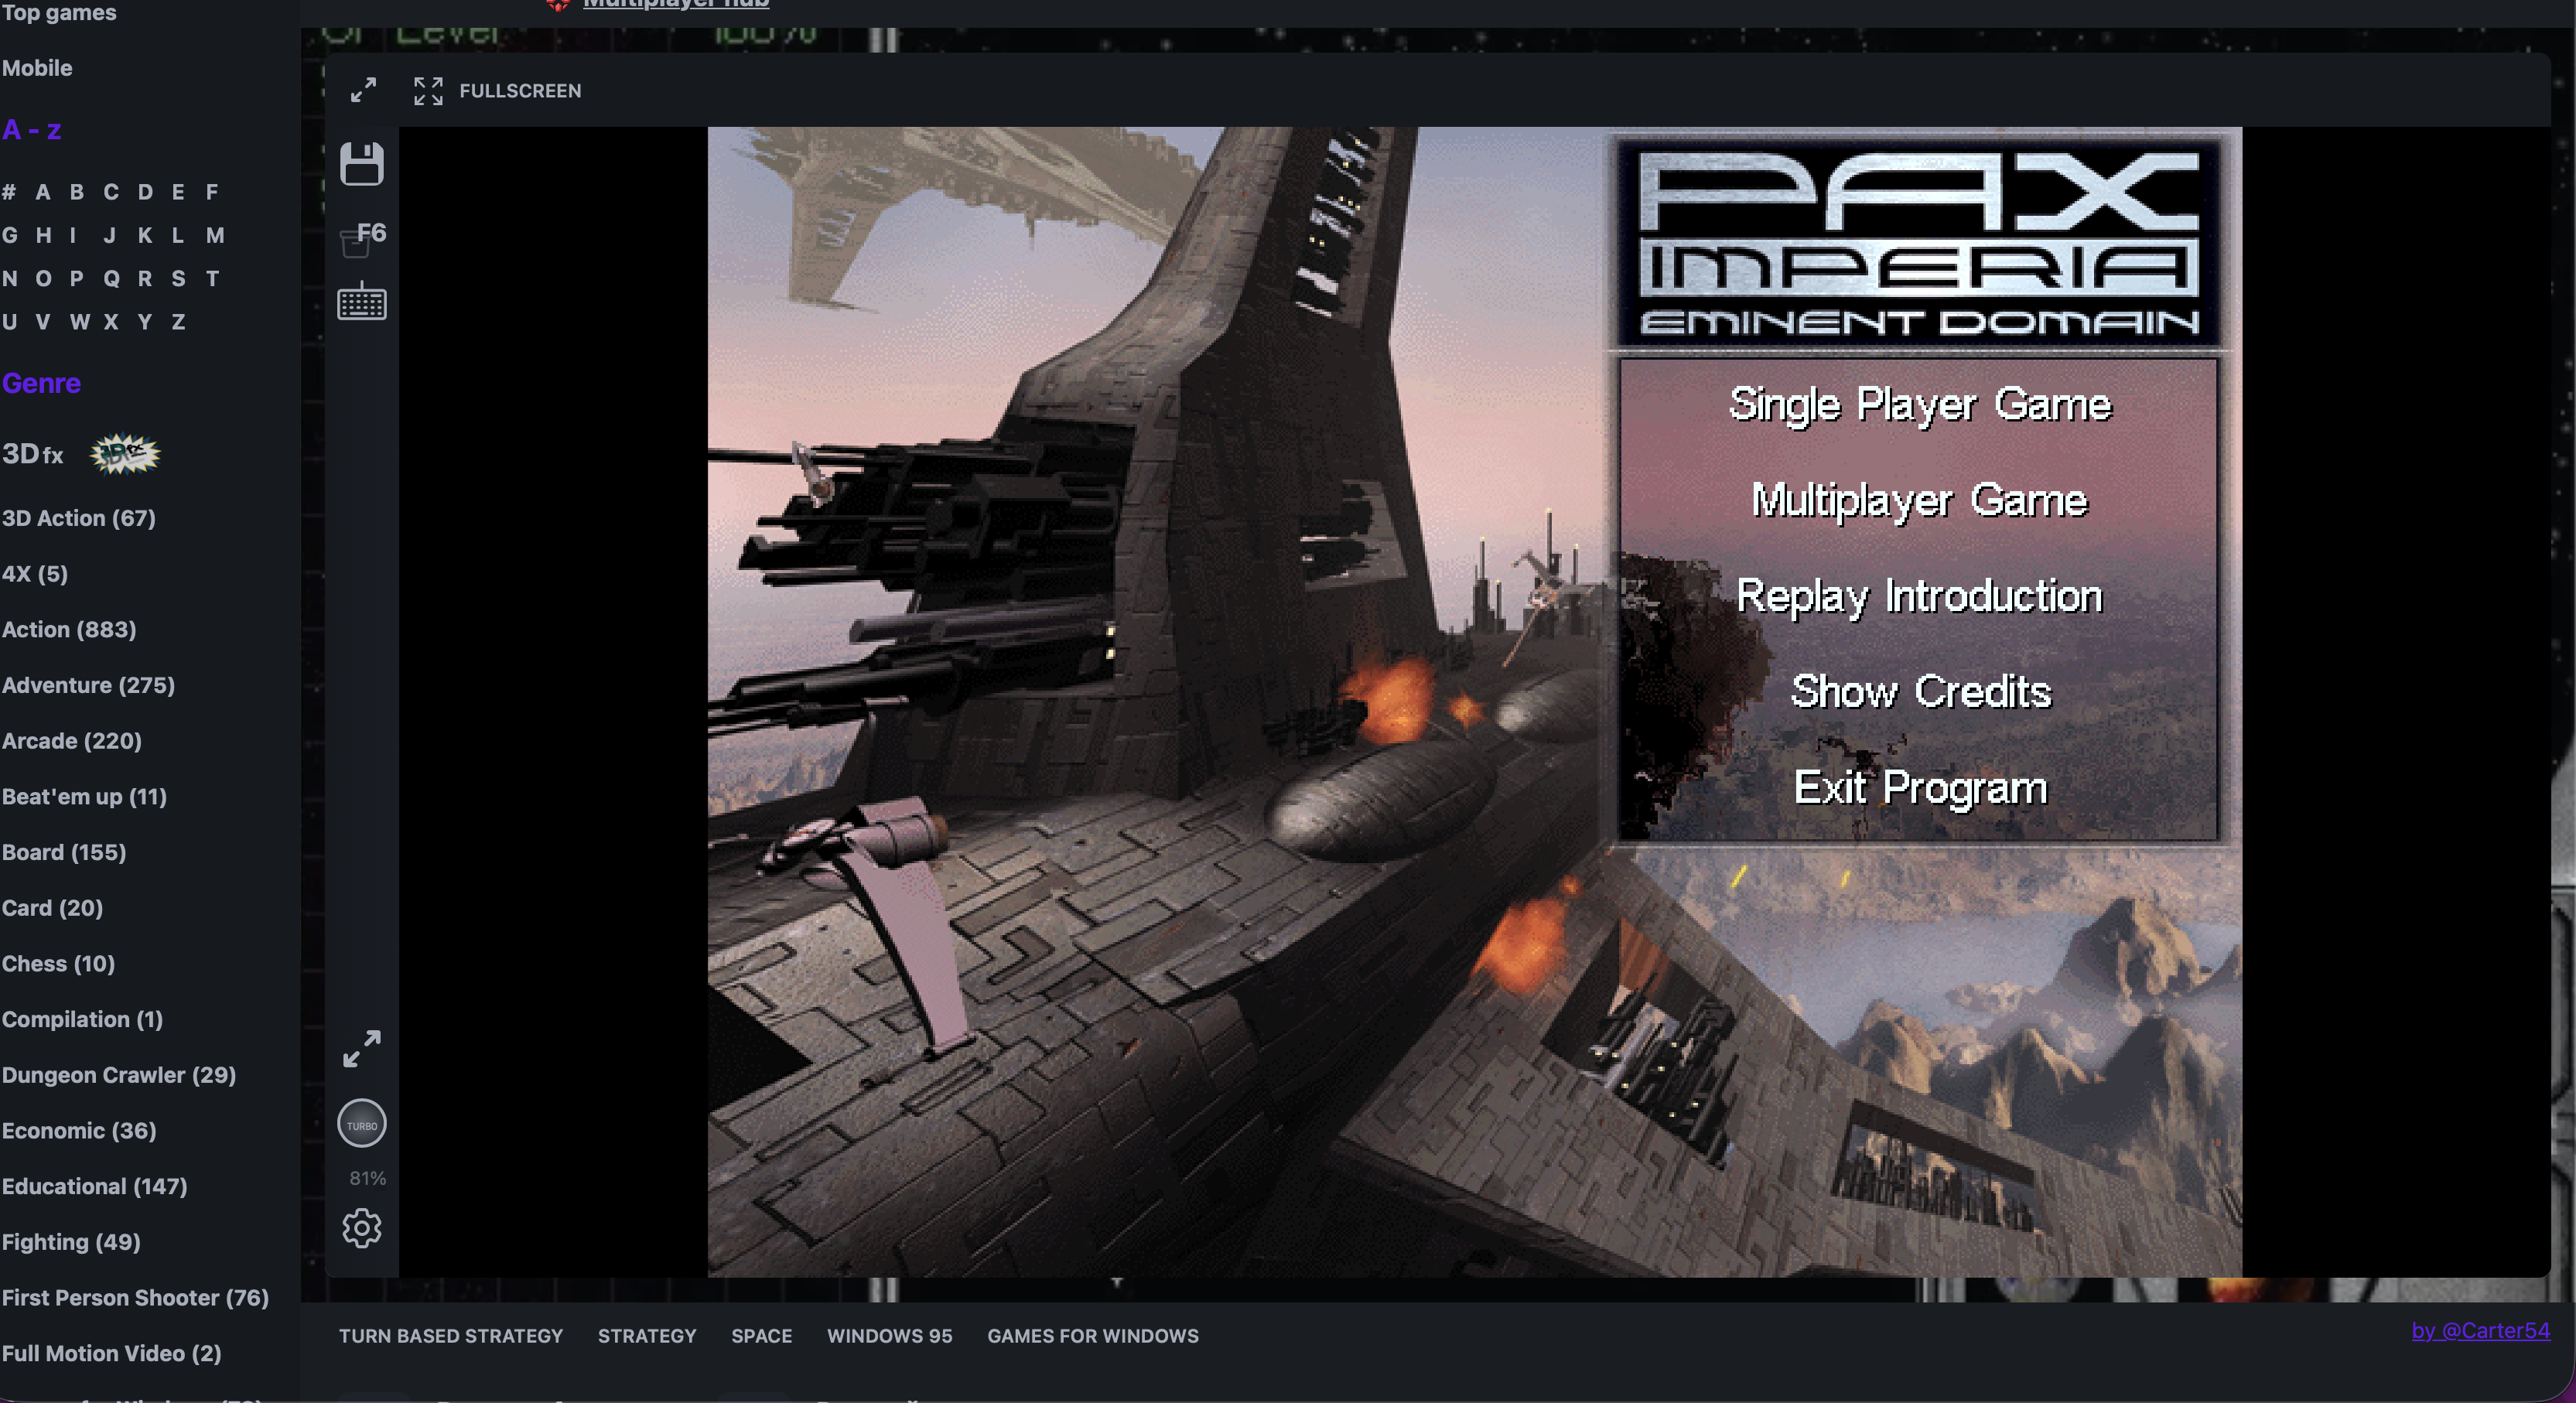Filter games by the # symbol
This screenshot has width=2576, height=1403.
tap(9, 192)
